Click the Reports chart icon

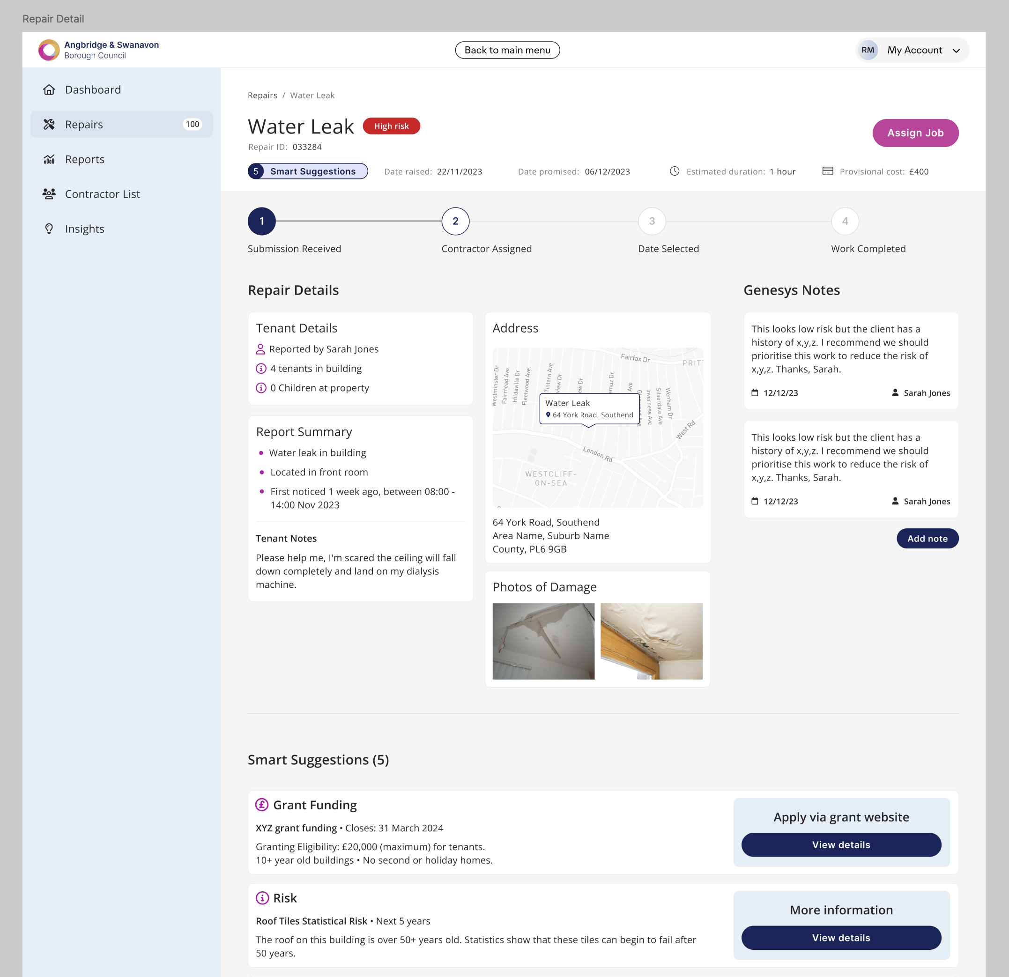pos(49,159)
